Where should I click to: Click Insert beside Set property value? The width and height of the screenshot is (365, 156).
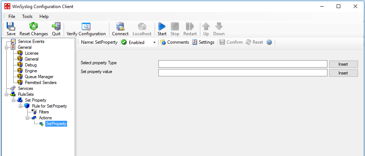(x=343, y=73)
